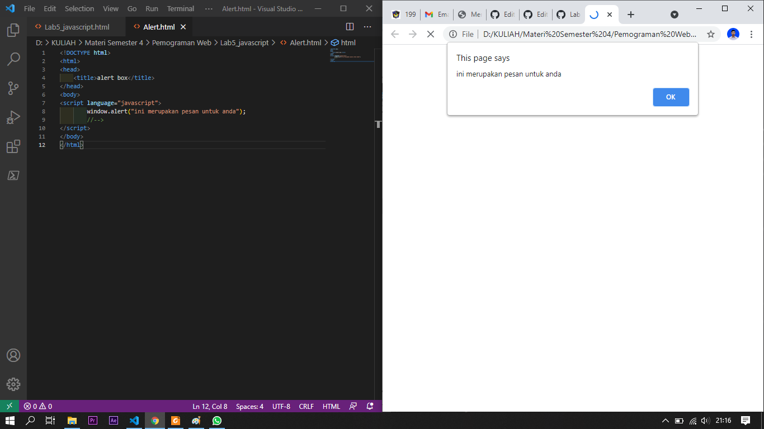Click the Chrome address bar URL
Screen dimensions: 764x429
point(590,34)
